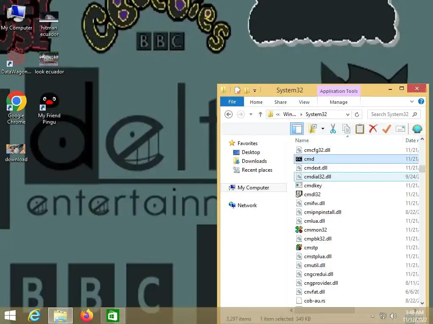Show hidden breadcrumbs with the double-chevron button

(x=277, y=114)
